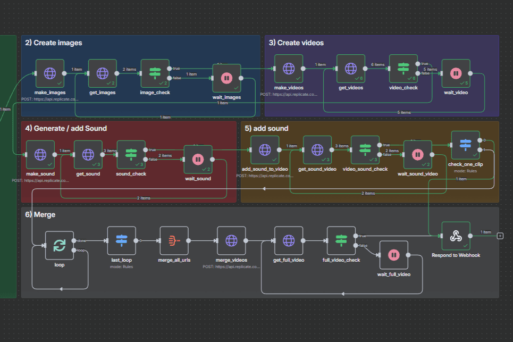Click the '6) Merge' section heading
Viewport: 513px width, 342px height.
click(x=40, y=214)
